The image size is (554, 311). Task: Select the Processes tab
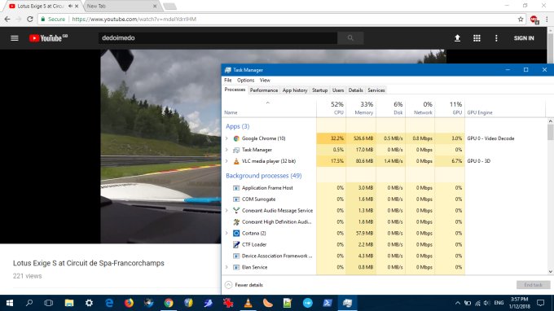235,90
